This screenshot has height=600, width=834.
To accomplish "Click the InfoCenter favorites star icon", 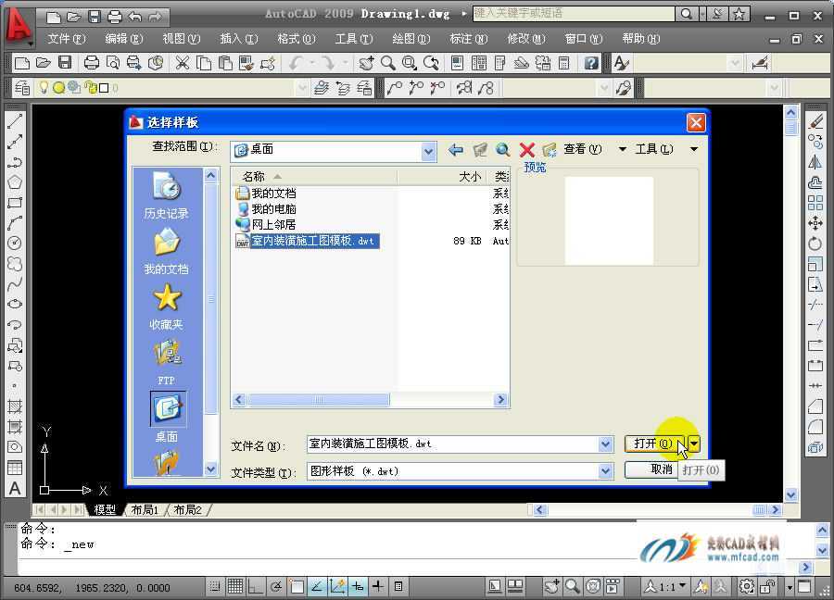I will (x=739, y=14).
